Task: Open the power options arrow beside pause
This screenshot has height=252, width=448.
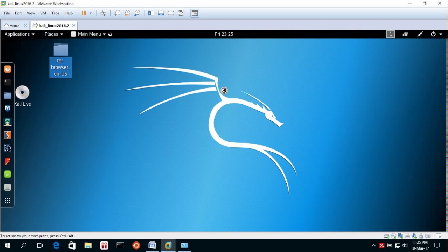Action: click(91, 13)
